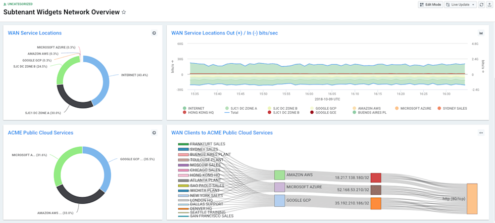Toggle the Total line legend entry
The image size is (495, 223).
(x=231, y=112)
